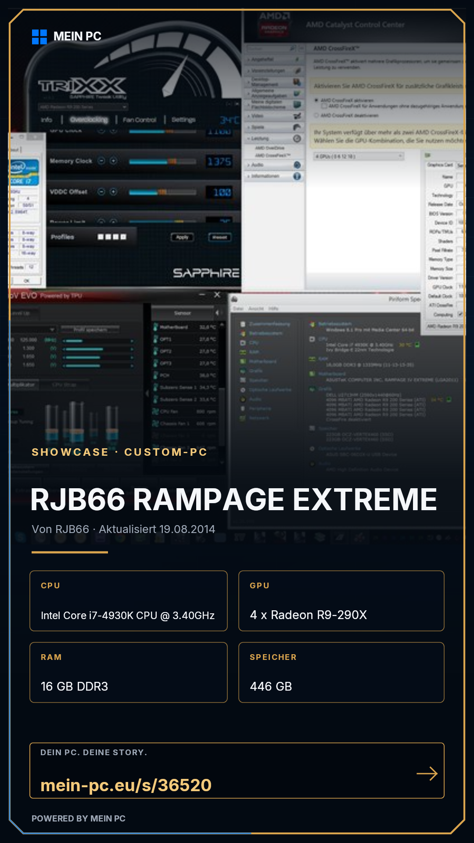Viewport: 474px width, 843px height.
Task: Click the Catalyst Control Center search field
Action: (271, 48)
